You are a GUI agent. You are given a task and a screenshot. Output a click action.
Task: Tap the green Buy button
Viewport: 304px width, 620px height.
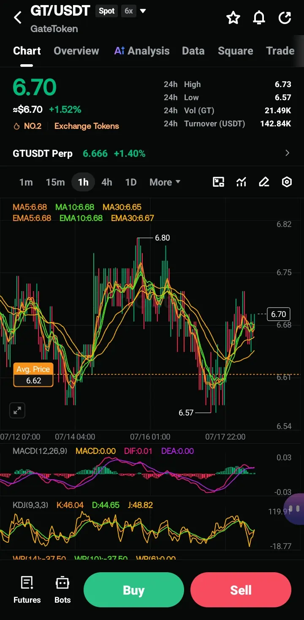(134, 590)
